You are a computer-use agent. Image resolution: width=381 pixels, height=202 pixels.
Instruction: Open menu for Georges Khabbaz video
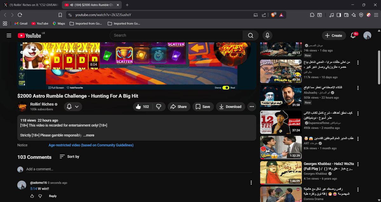coord(358,164)
